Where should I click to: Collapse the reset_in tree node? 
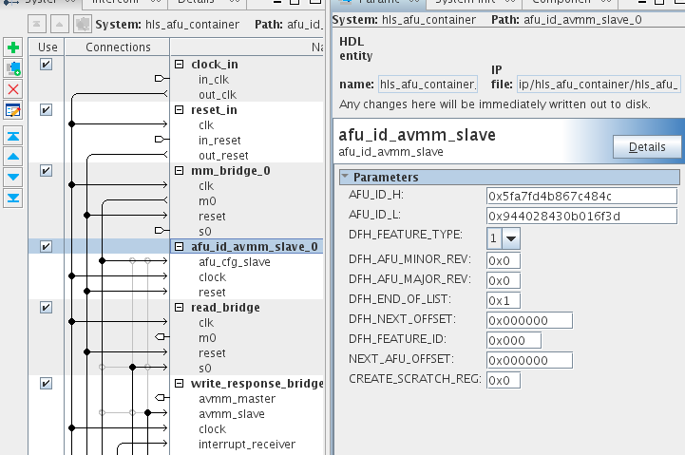pyautogui.click(x=180, y=110)
